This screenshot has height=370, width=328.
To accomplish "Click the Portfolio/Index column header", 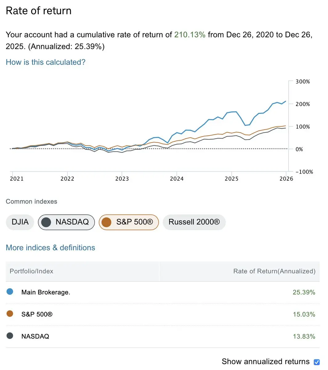I will point(31,271).
